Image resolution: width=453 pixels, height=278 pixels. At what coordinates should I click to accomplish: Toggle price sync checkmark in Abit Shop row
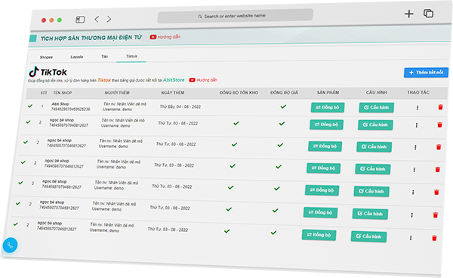[x=283, y=107]
